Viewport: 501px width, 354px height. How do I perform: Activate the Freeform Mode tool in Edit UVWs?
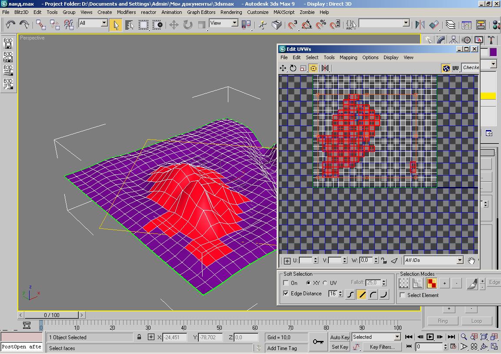(x=313, y=68)
